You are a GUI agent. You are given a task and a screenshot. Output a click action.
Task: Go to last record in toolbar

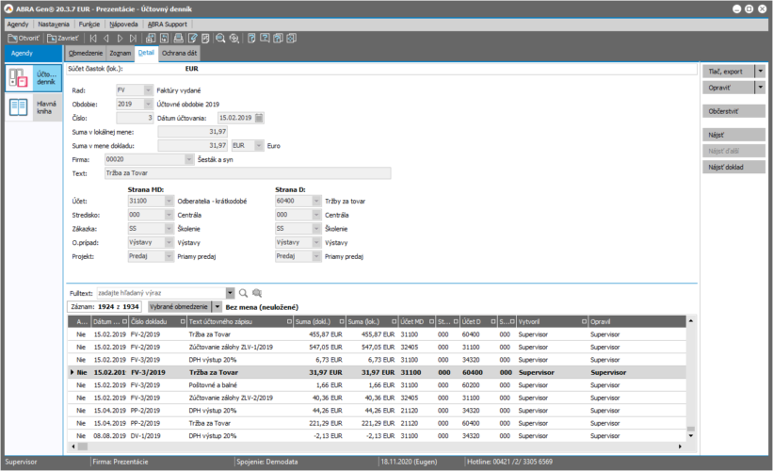[135, 39]
